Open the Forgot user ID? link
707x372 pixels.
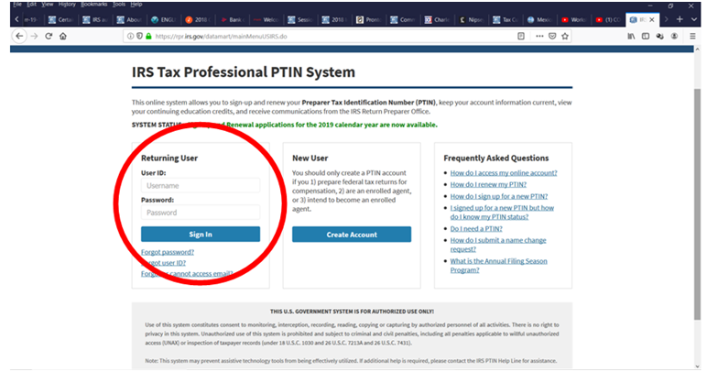pos(163,263)
